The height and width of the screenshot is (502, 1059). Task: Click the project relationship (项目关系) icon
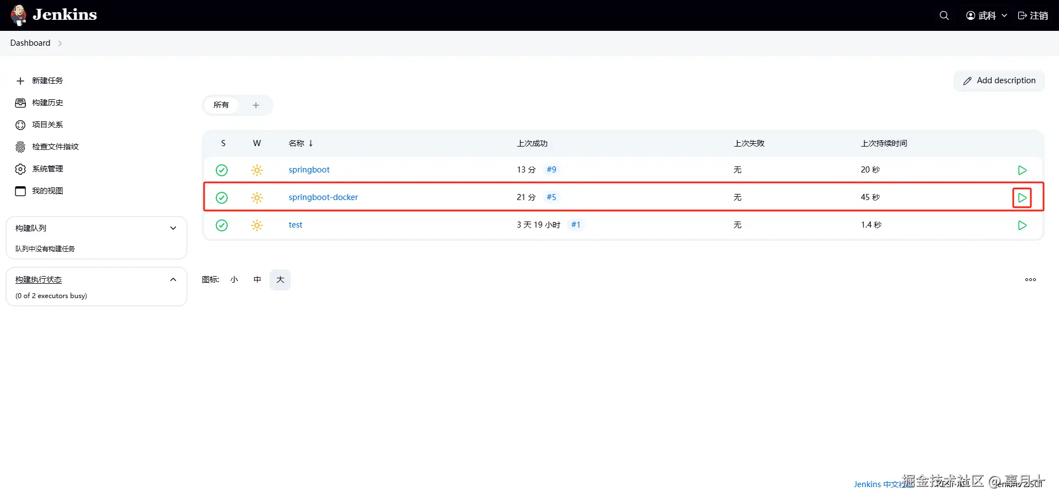click(x=20, y=125)
